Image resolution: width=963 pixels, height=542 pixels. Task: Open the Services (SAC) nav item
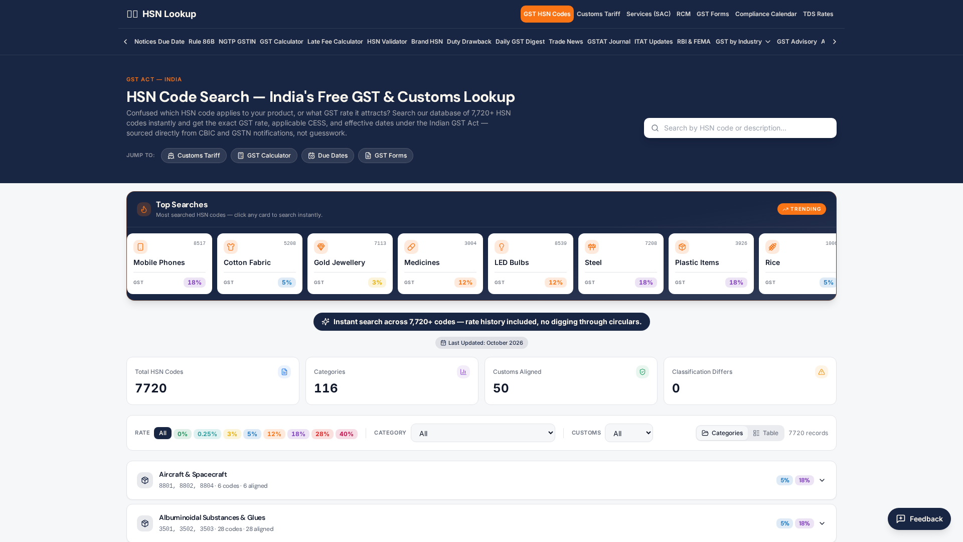tap(649, 14)
